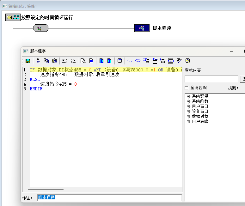Open find with the magnifier page icon

click(x=83, y=61)
